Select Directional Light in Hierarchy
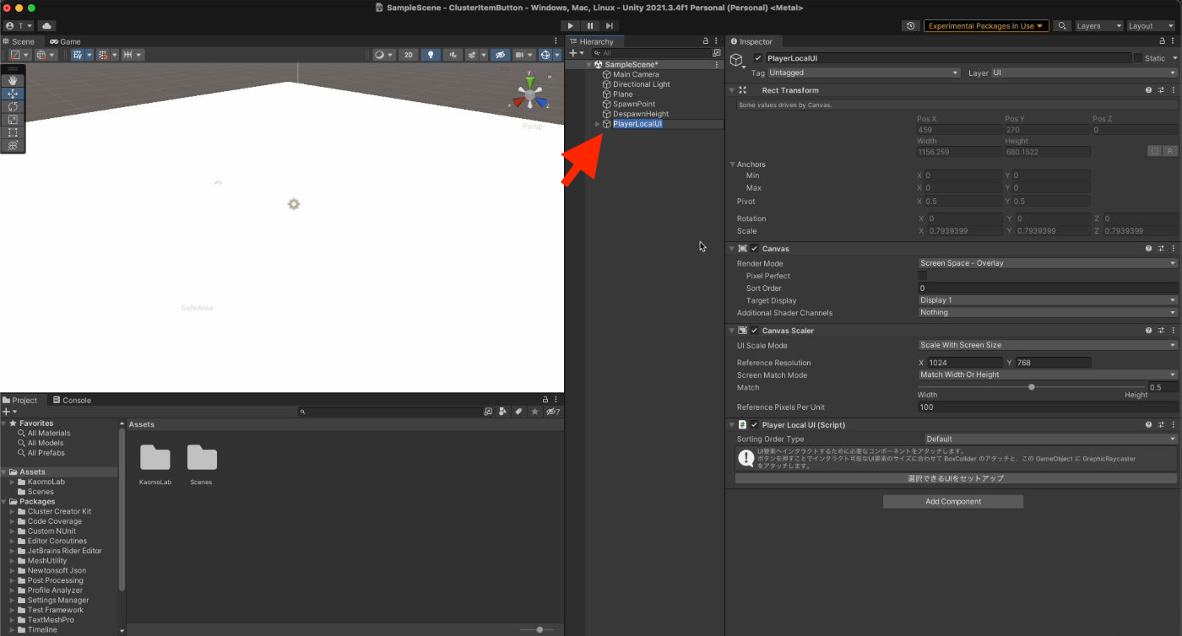The height and width of the screenshot is (636, 1182). pyautogui.click(x=642, y=84)
